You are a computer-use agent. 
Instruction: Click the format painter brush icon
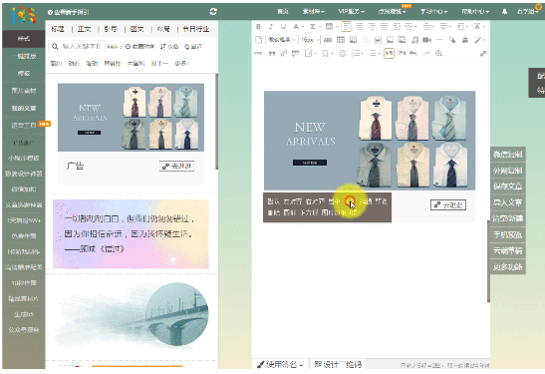click(x=452, y=40)
